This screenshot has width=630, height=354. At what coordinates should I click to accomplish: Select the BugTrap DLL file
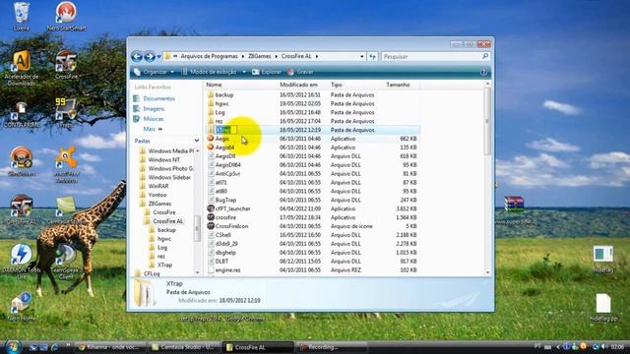312,200
